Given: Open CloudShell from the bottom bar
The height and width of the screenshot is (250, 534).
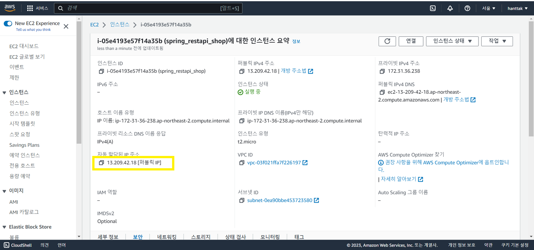Looking at the screenshot, I should pos(18,245).
